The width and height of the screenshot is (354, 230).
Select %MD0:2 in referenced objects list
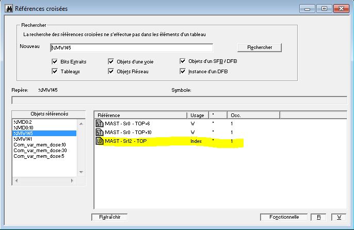point(22,122)
